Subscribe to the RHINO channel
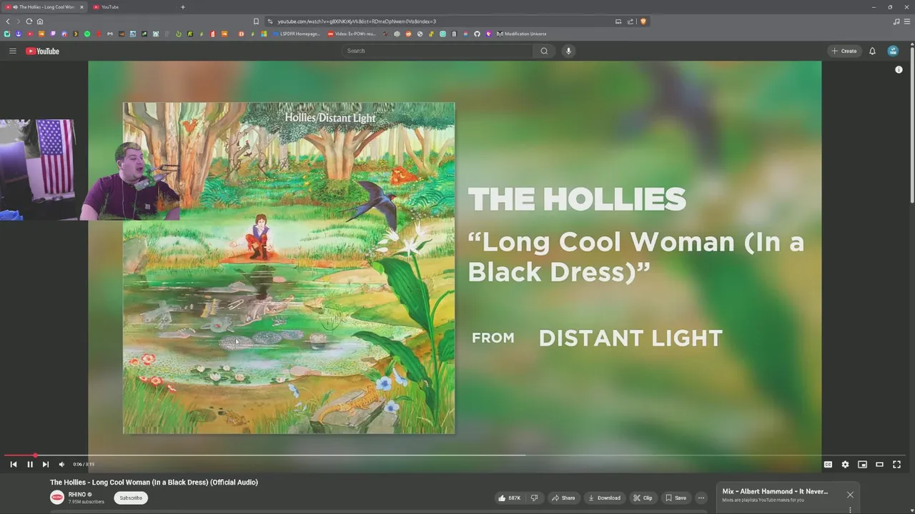This screenshot has height=514, width=915. pos(131,498)
